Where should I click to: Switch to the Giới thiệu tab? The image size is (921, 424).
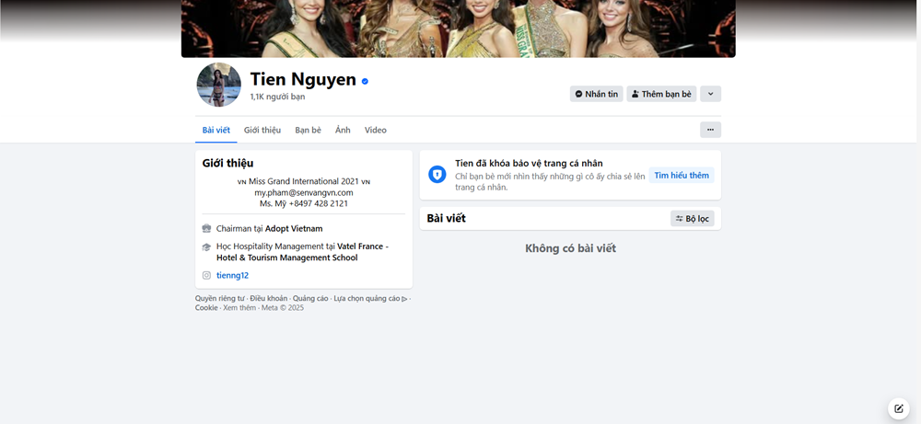(262, 130)
